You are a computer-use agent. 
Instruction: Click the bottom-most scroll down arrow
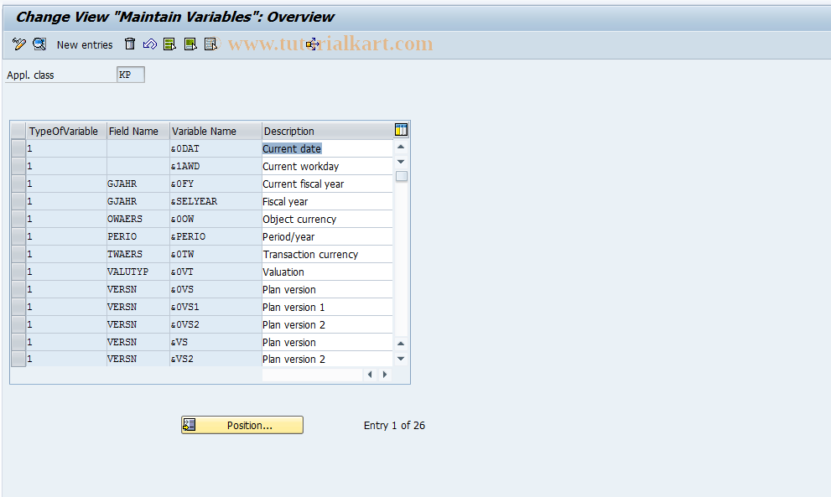point(401,359)
